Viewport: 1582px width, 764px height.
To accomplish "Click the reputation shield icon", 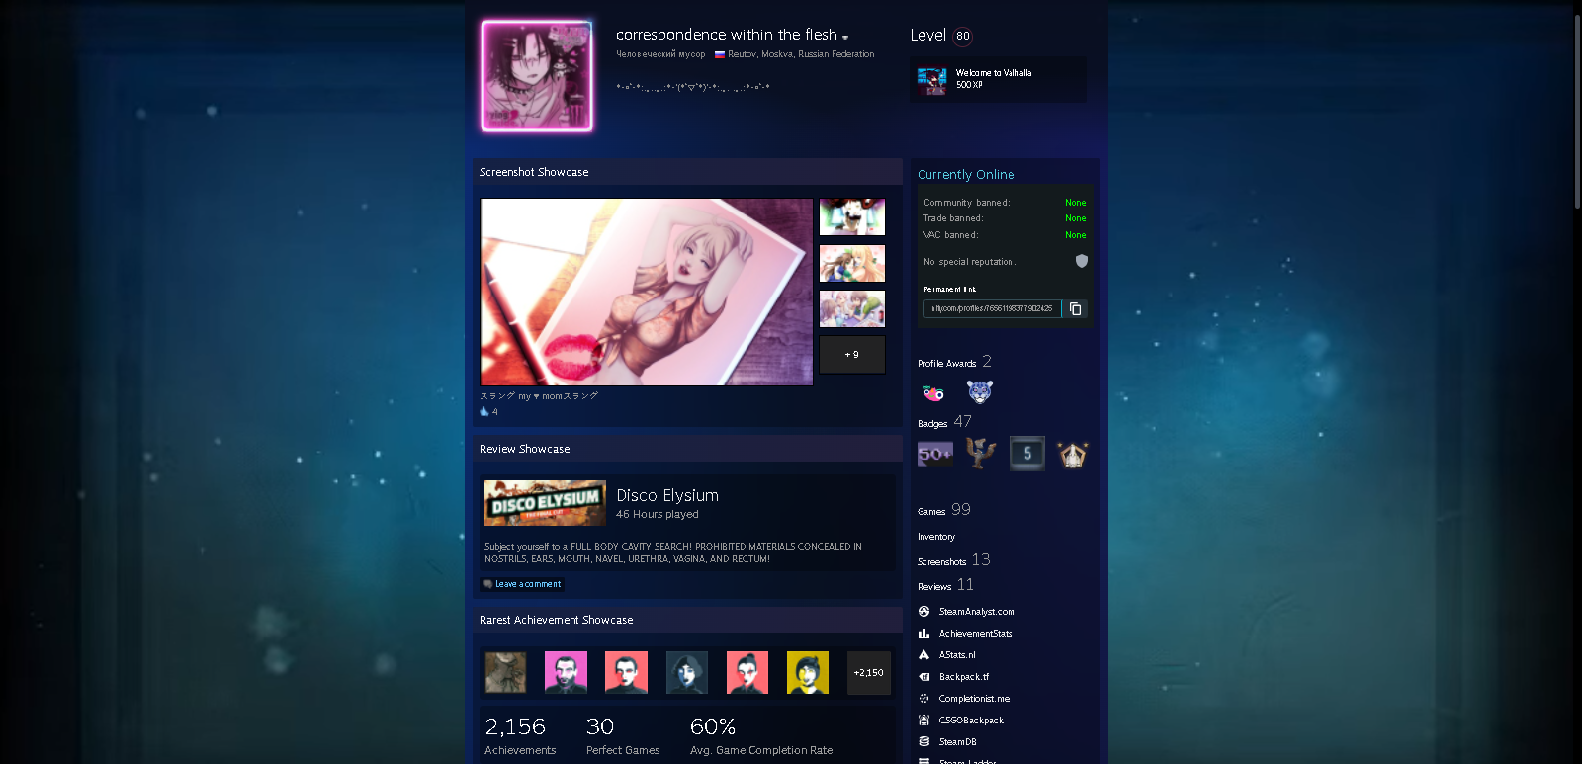I will [x=1082, y=261].
